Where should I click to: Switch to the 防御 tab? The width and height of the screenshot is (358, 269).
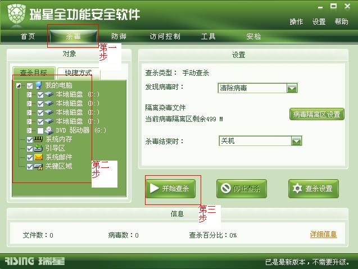pyautogui.click(x=119, y=37)
